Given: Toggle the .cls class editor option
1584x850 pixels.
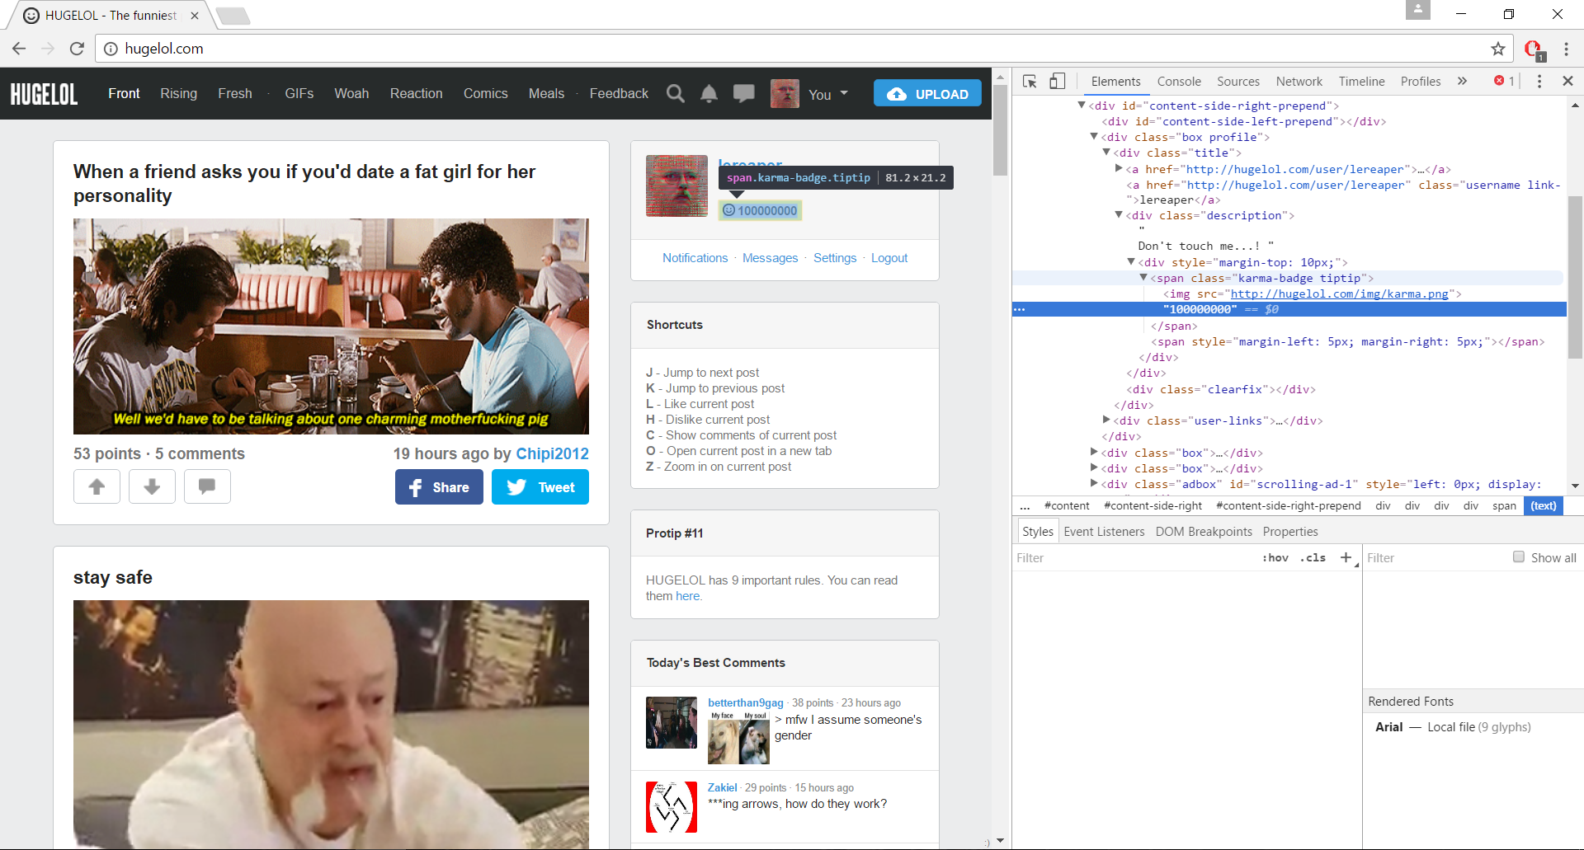Looking at the screenshot, I should (x=1313, y=557).
